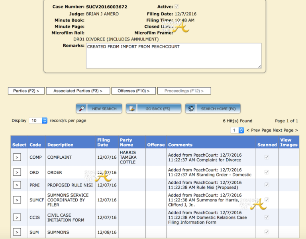Select the SUMCF row arrow button
This screenshot has width=306, height=239.
click(x=17, y=200)
